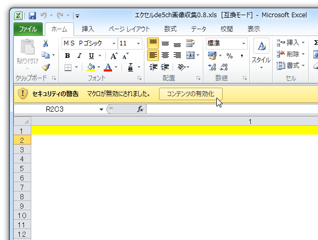Click the Excel application logo icon
318x240 pixels.
point(18,16)
